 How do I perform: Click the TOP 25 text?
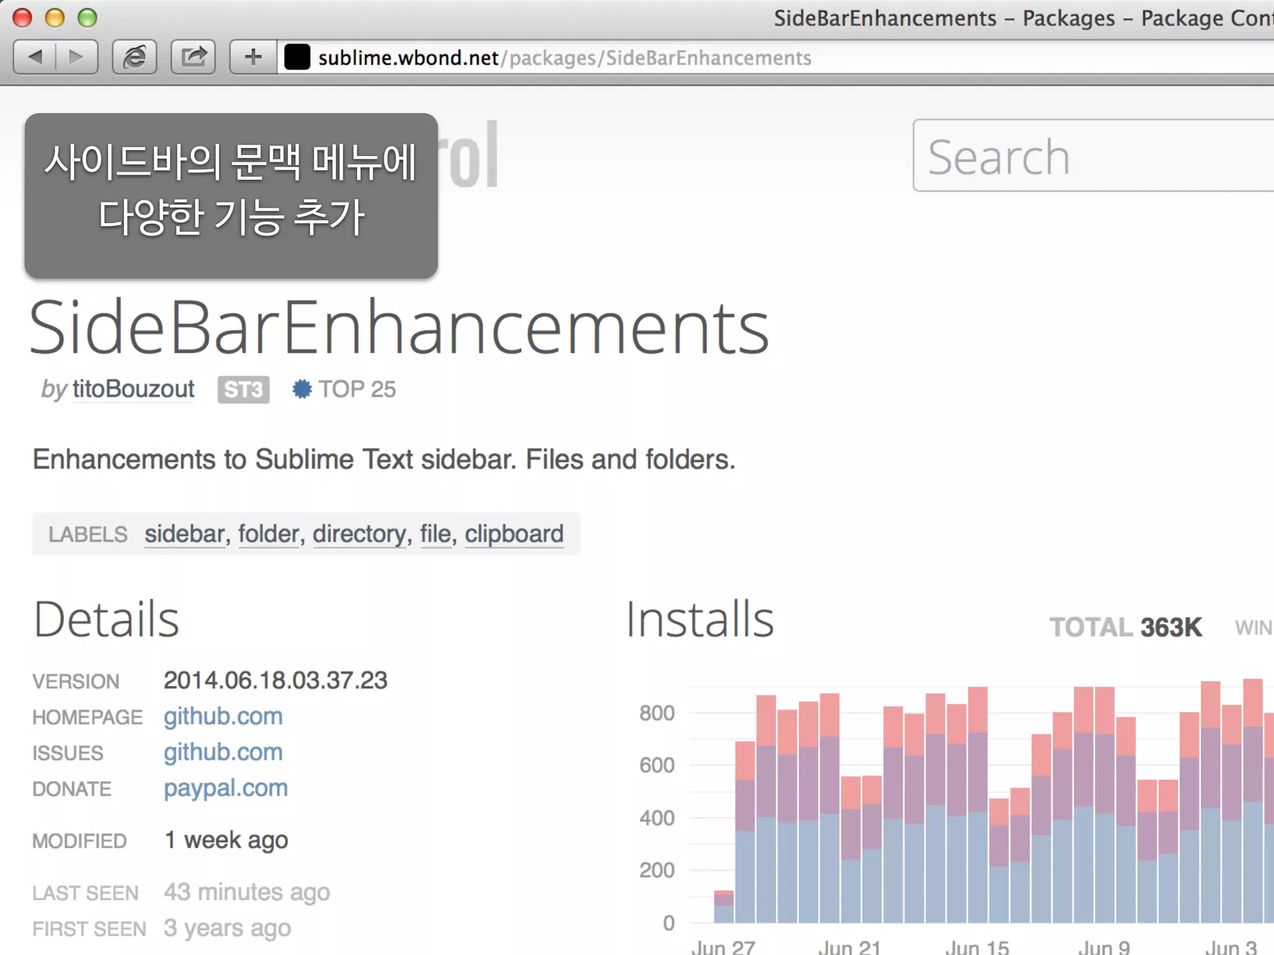357,389
